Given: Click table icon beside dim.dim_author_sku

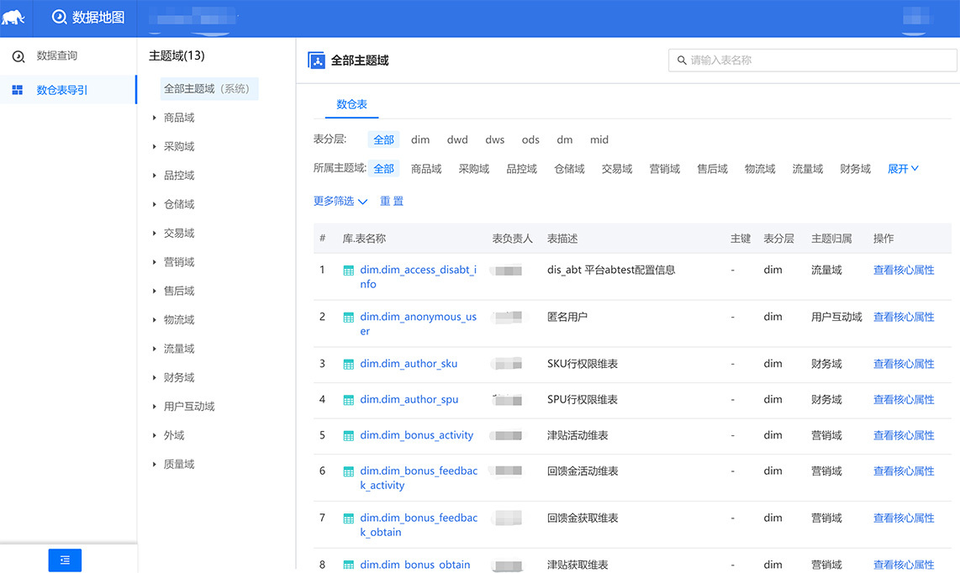Looking at the screenshot, I should [x=349, y=365].
